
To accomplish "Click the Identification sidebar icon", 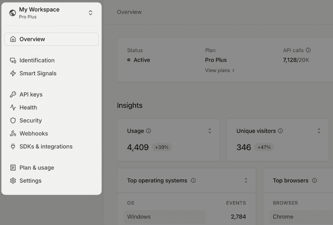I will point(13,60).
